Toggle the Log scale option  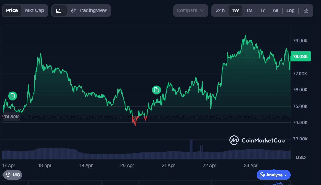tap(290, 11)
